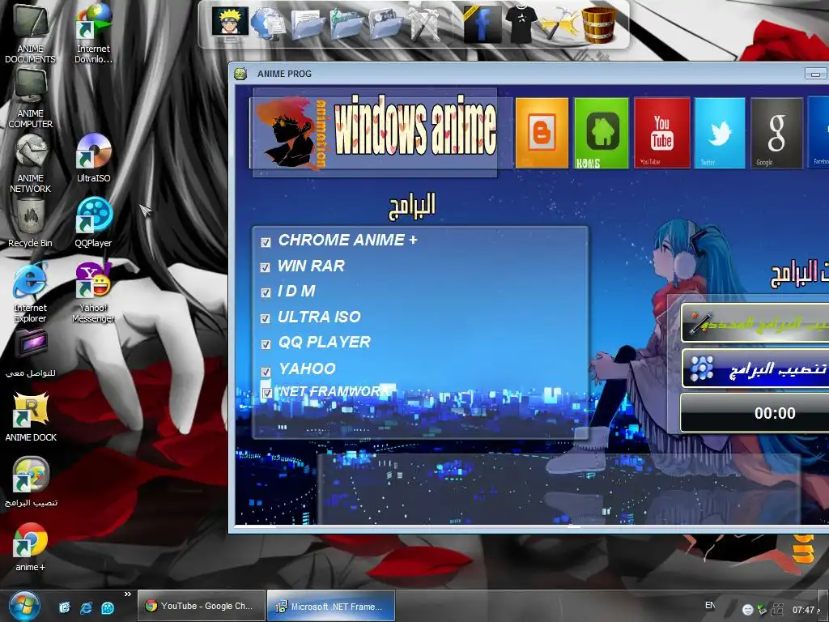Screen dimensions: 829x622
Task: Click the windows anime banner logo
Action: [x=376, y=132]
